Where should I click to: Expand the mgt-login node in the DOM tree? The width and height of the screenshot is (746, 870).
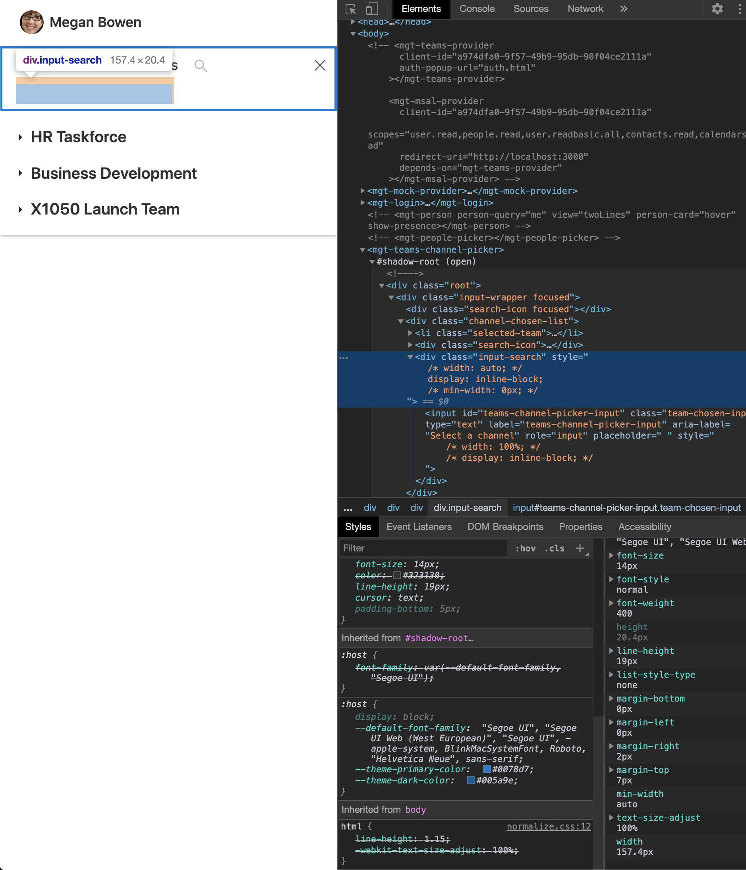[362, 202]
